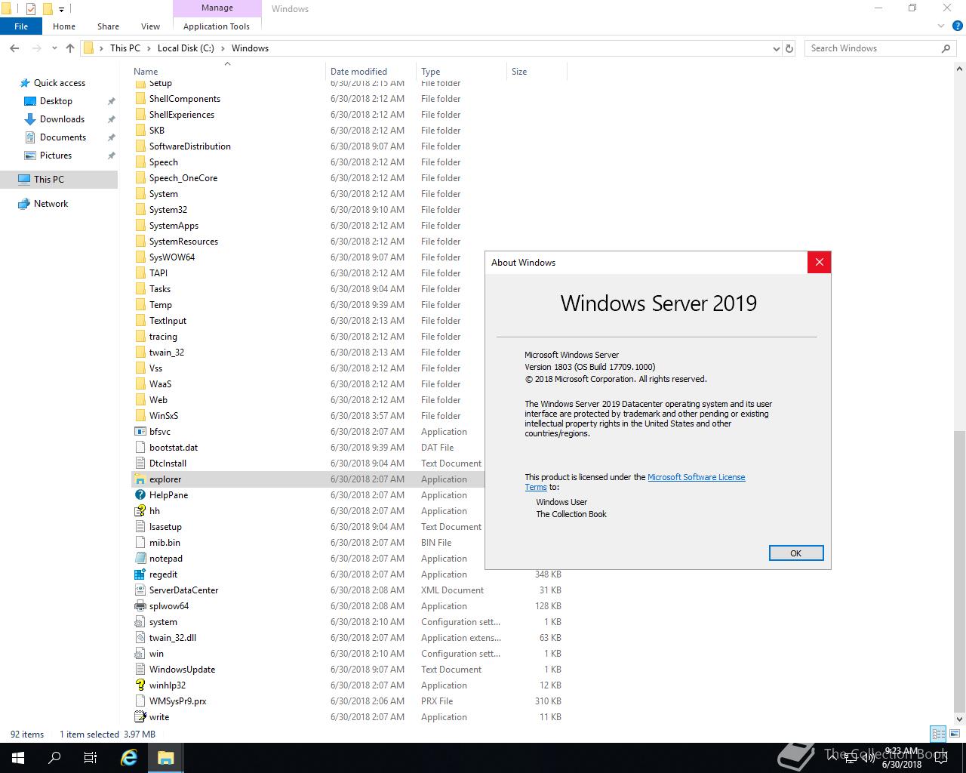This screenshot has width=966, height=773.
Task: Select the notepad application icon
Action: (x=140, y=559)
